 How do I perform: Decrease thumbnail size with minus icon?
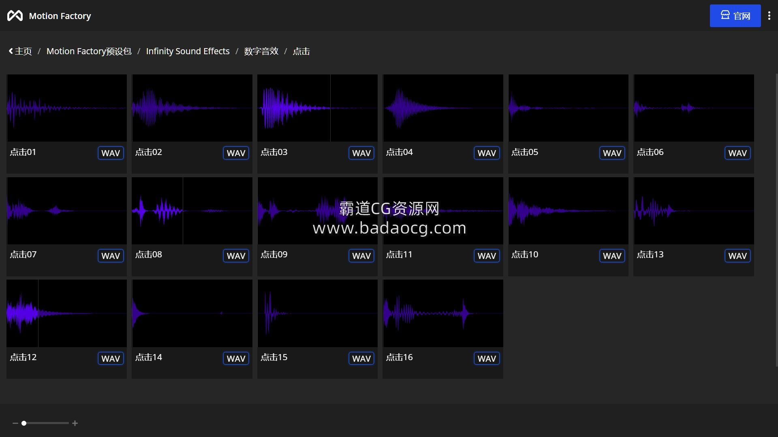tap(15, 423)
